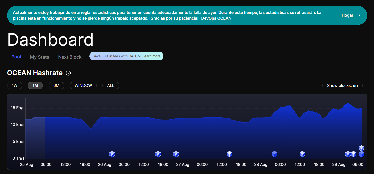The image size is (374, 174).
Task: Toggle the Show blocks switch off
Action: [x=342, y=86]
